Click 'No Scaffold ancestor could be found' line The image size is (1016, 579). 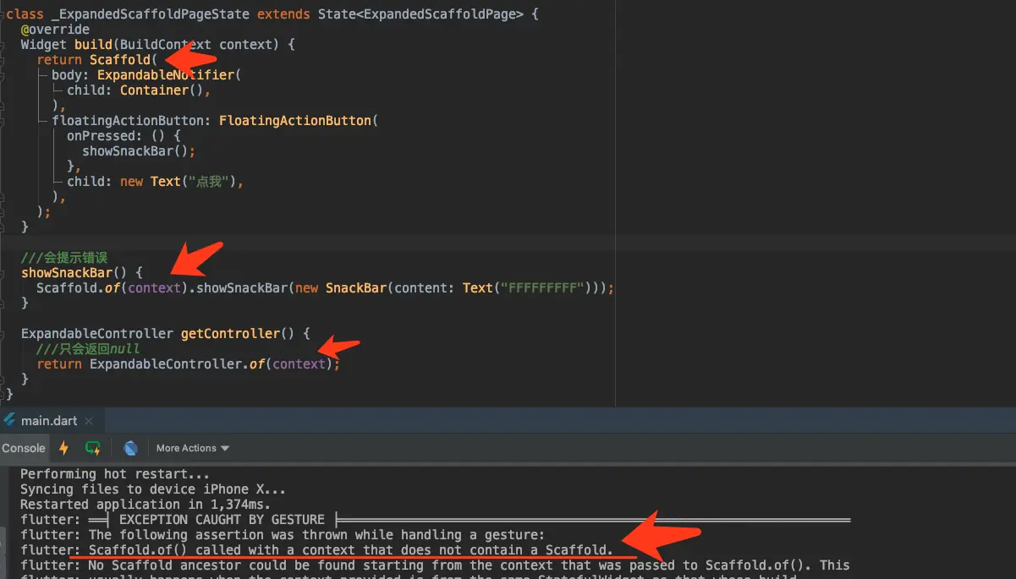[x=435, y=565]
